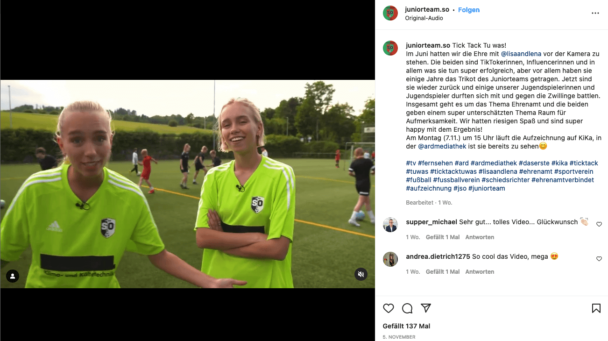Image resolution: width=608 pixels, height=341 pixels.
Task: Like supper_michael's comment heart
Action: (x=599, y=224)
